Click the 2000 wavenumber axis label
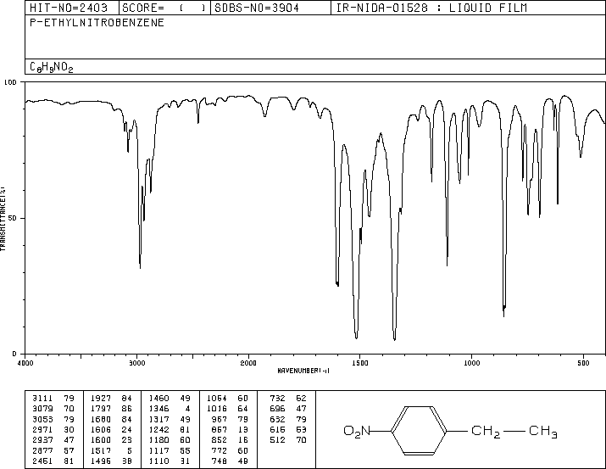Screen dimensions: 606x469 (x=248, y=363)
